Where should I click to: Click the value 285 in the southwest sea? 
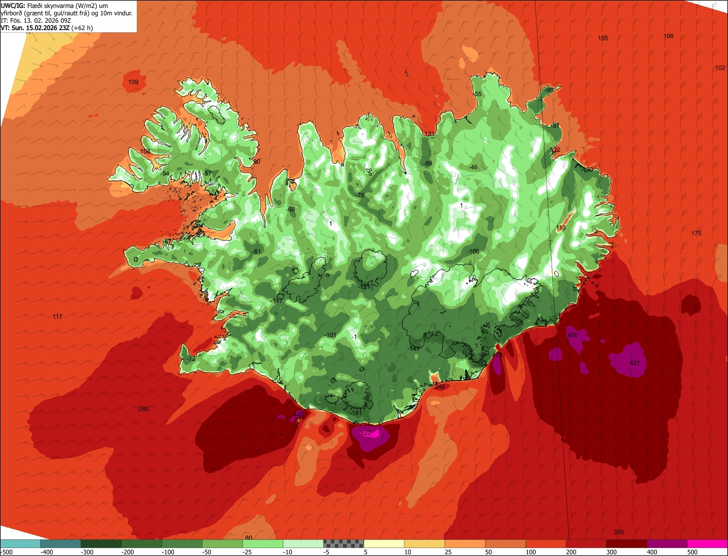[x=143, y=409]
